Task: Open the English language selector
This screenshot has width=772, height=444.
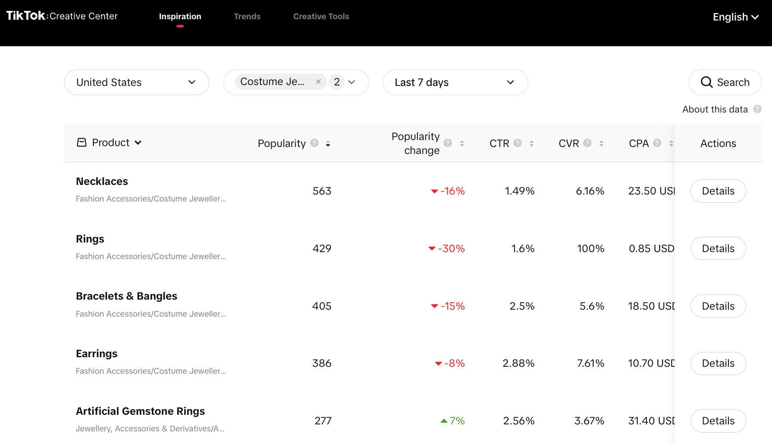Action: [735, 17]
